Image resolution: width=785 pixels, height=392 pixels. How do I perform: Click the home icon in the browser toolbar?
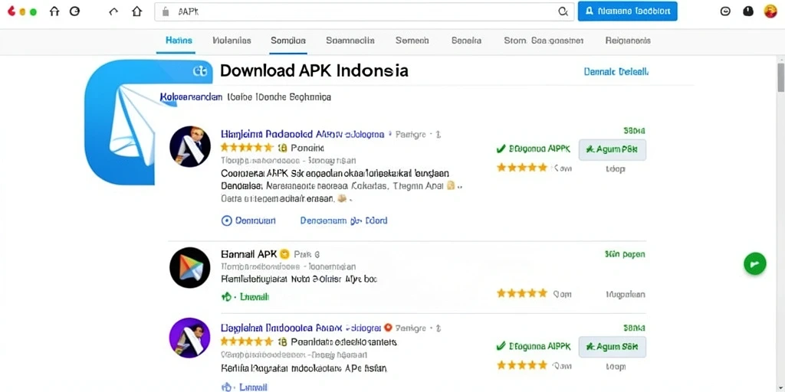pyautogui.click(x=136, y=11)
